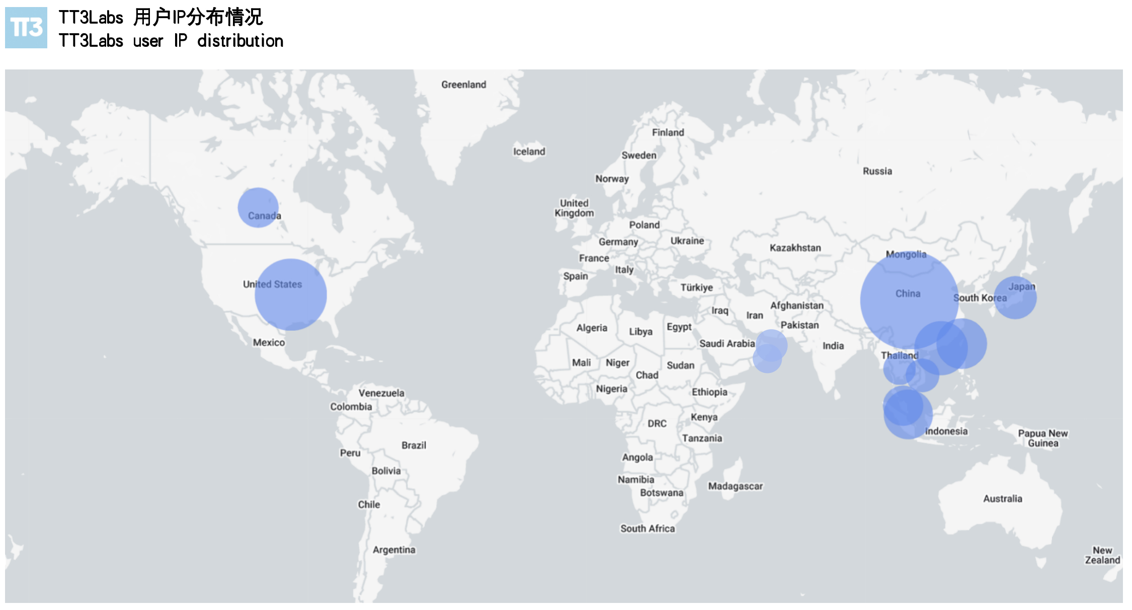
Task: Click the Greenland map label
Action: pos(463,85)
